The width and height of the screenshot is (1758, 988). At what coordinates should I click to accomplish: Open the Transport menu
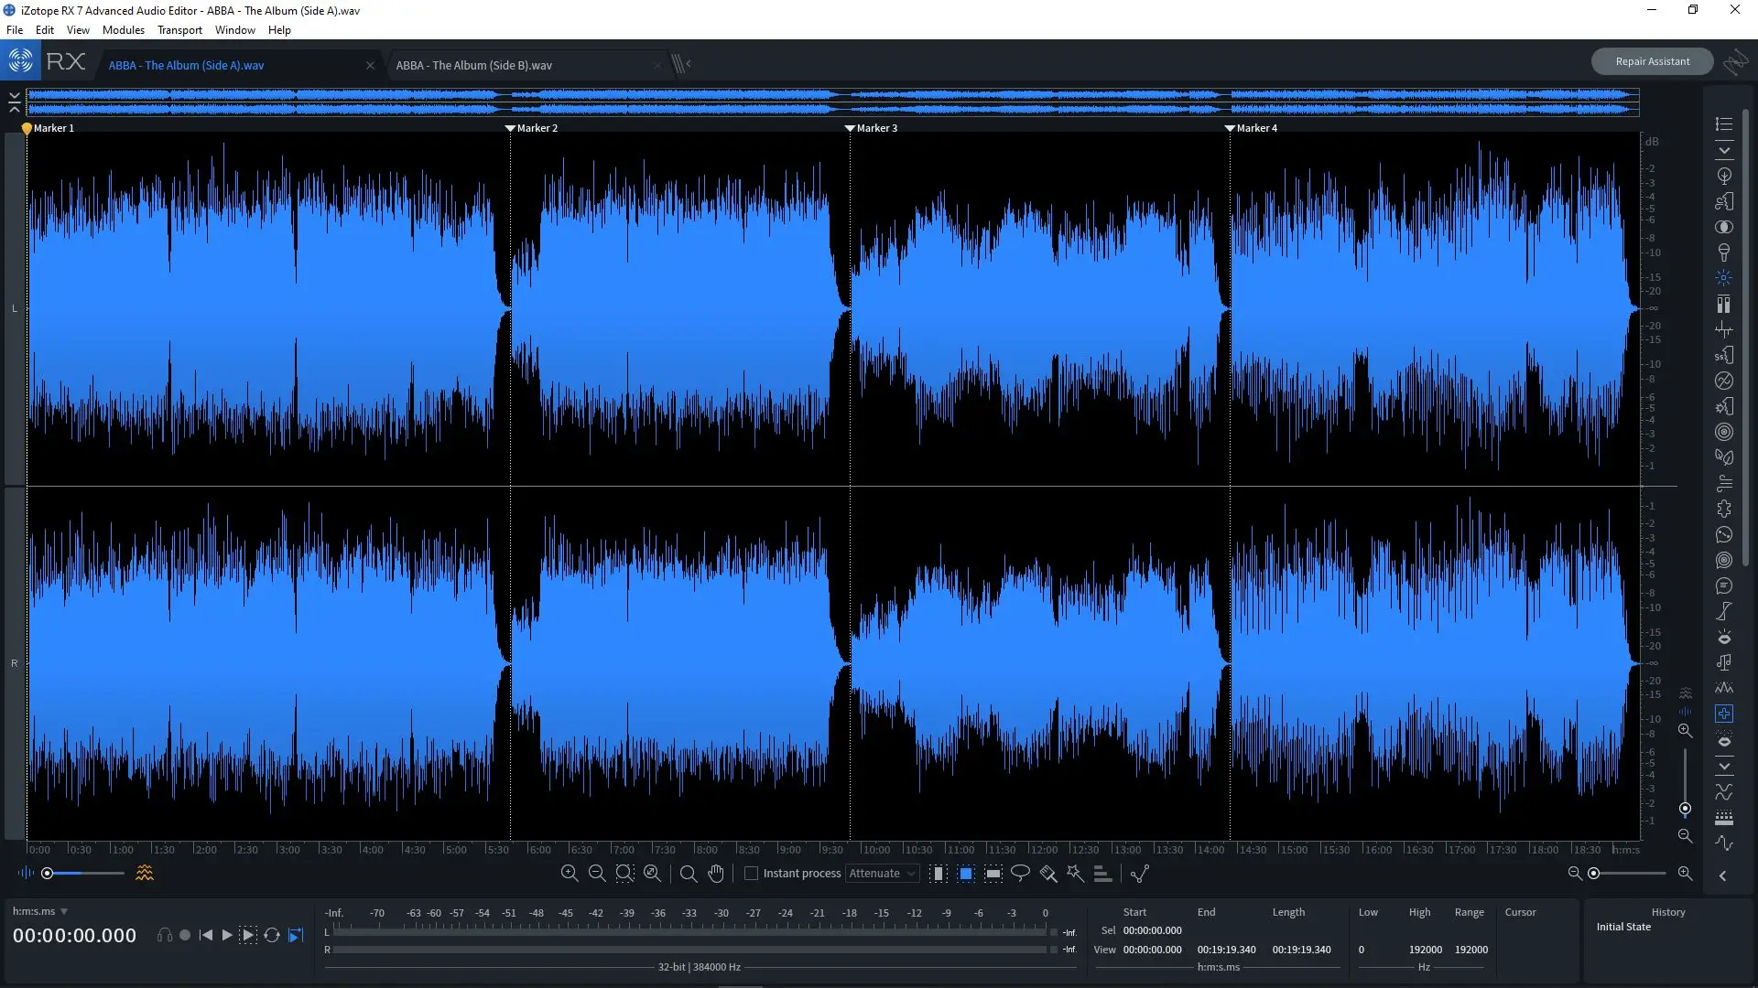tap(179, 30)
